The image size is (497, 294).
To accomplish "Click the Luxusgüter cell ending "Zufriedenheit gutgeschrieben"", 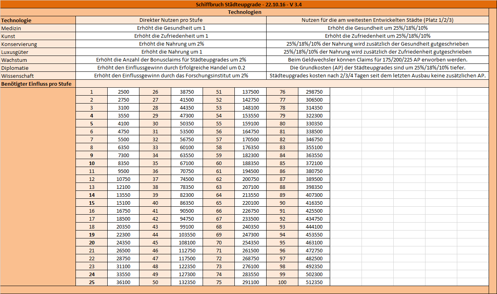I will point(377,52).
